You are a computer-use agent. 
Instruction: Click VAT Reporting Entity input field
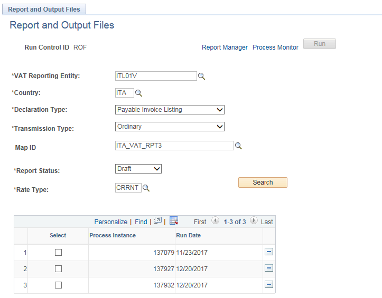pyautogui.click(x=156, y=76)
